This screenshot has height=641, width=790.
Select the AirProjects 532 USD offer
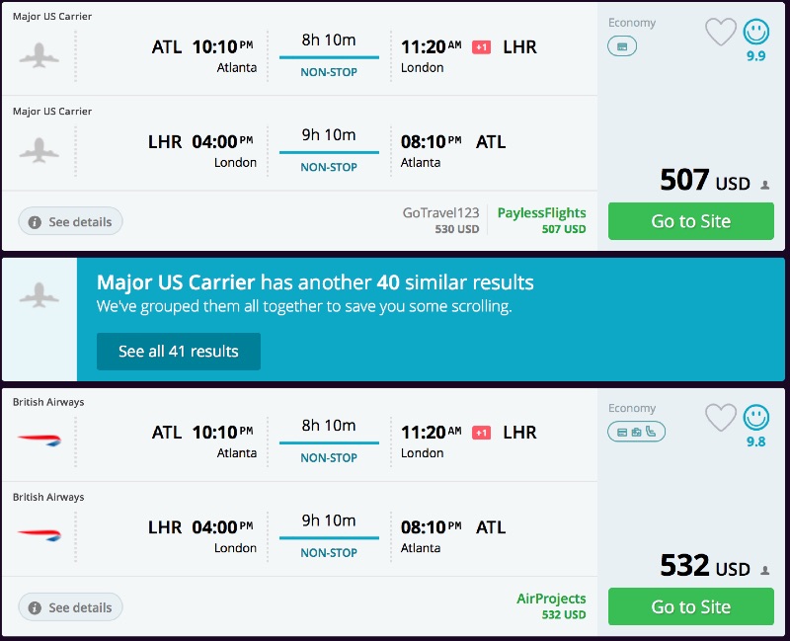[551, 605]
